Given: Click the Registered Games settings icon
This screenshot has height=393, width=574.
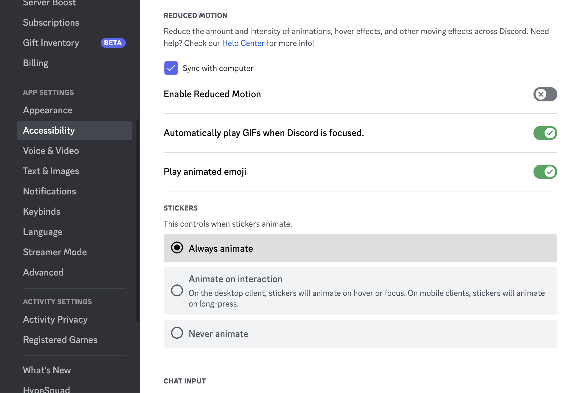Looking at the screenshot, I should point(60,340).
